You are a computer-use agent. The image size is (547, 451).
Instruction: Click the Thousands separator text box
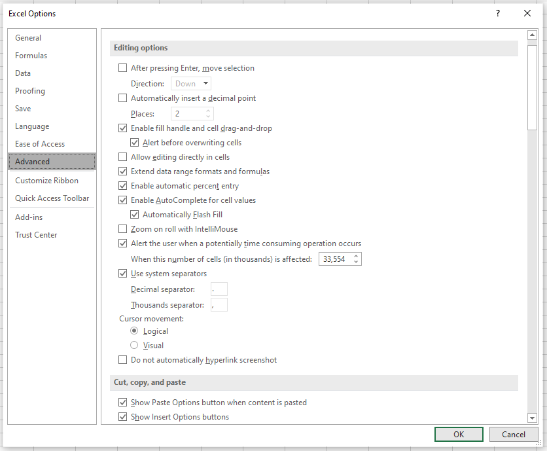(219, 305)
